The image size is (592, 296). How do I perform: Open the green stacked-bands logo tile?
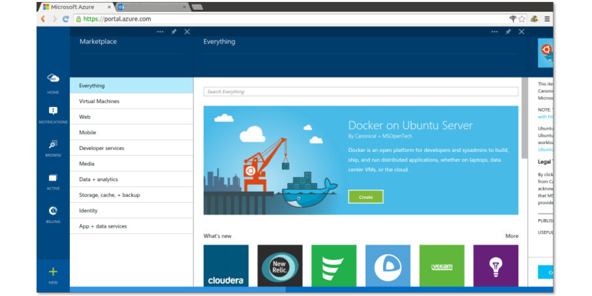click(x=334, y=266)
